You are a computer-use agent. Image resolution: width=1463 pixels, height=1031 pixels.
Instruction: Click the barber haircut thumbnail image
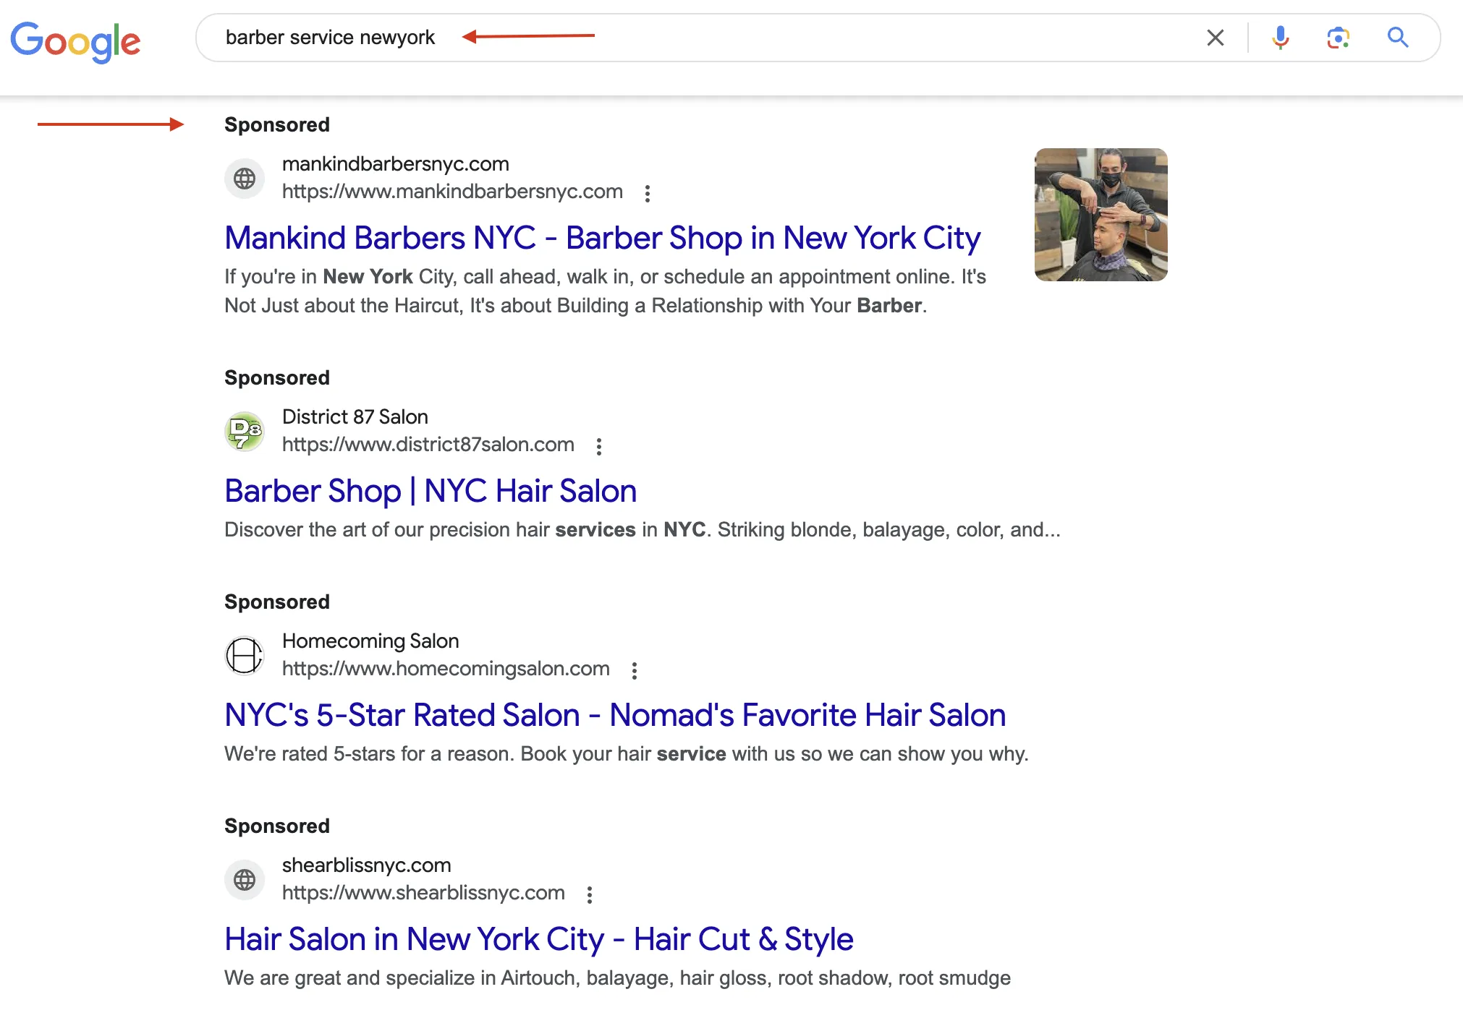[1101, 215]
